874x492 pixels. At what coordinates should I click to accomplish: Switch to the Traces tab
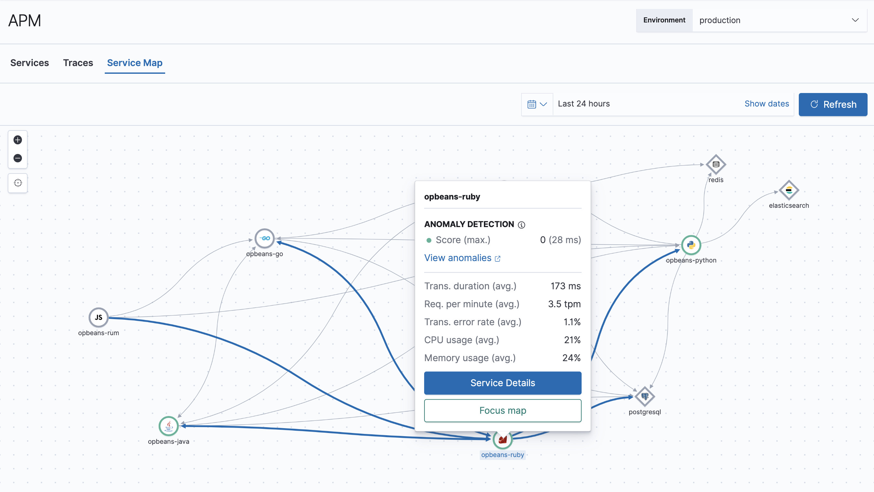click(x=78, y=63)
